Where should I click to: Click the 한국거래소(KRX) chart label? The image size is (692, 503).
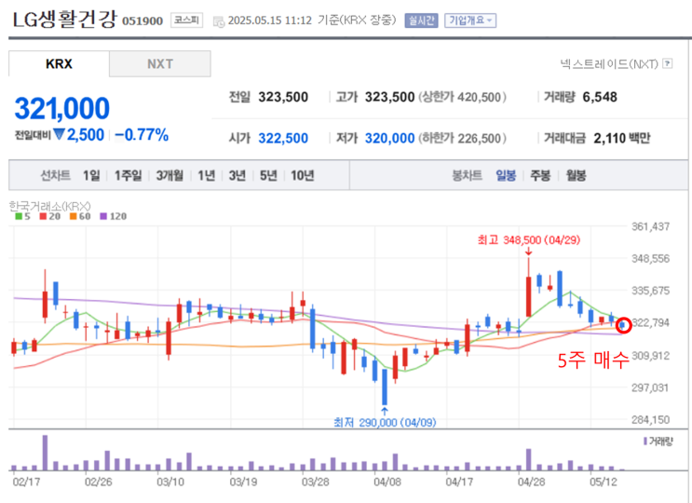tap(50, 206)
